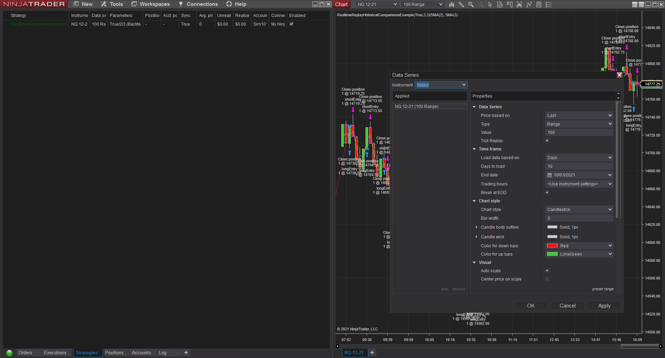This screenshot has width=665, height=358.
Task: Open the Instrument Select dropdown
Action: tap(441, 85)
